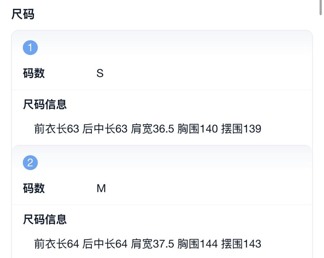Click the blue number 1 badge
Viewport: 324px width, 258px height.
[x=30, y=48]
